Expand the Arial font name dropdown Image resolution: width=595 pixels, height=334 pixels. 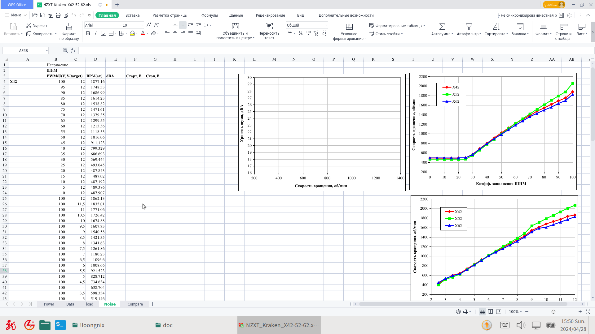tap(120, 25)
